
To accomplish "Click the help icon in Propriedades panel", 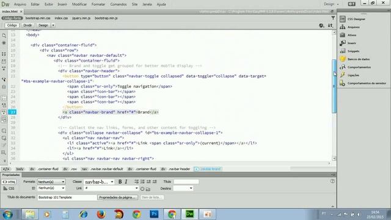I will (x=332, y=182).
